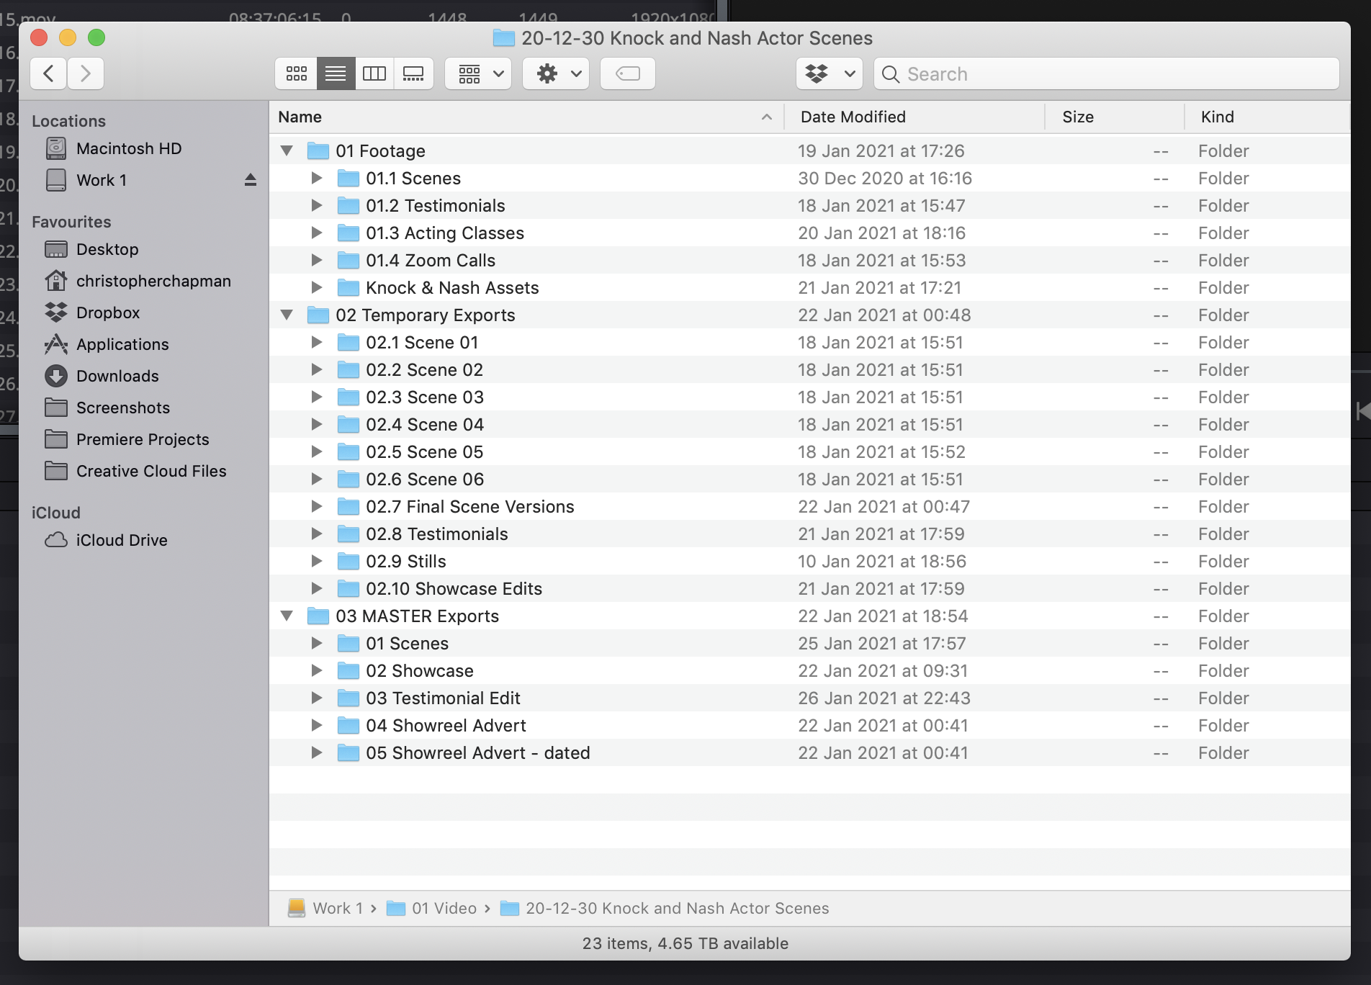Image resolution: width=1371 pixels, height=985 pixels.
Task: Collapse the 01 Footage folder
Action: [x=287, y=151]
